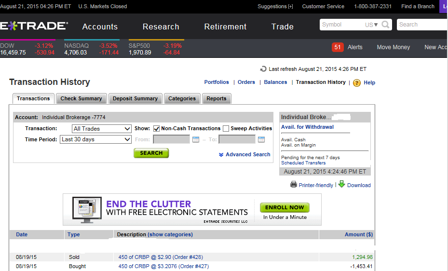Open the Orders link
This screenshot has width=448, height=271.
coord(246,82)
